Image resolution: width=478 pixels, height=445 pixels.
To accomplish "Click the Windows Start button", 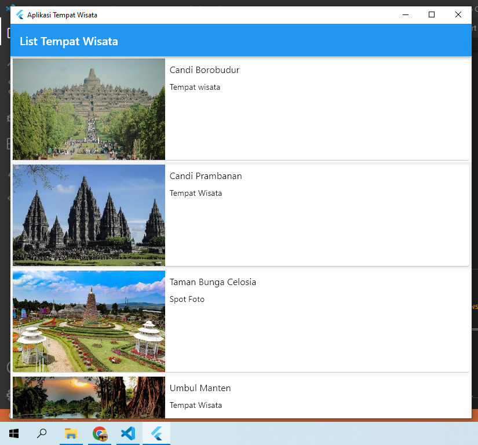I will tap(13, 433).
